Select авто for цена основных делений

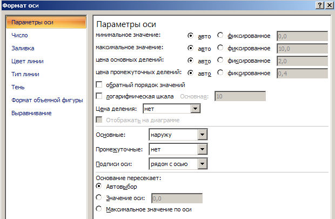[190, 61]
